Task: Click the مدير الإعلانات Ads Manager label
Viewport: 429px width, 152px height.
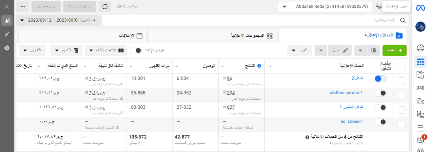Action: click(396, 6)
